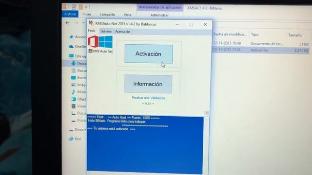The width and height of the screenshot is (312, 175).
Task: Select Este equipo computer icon in sidebar
Action: click(x=71, y=56)
